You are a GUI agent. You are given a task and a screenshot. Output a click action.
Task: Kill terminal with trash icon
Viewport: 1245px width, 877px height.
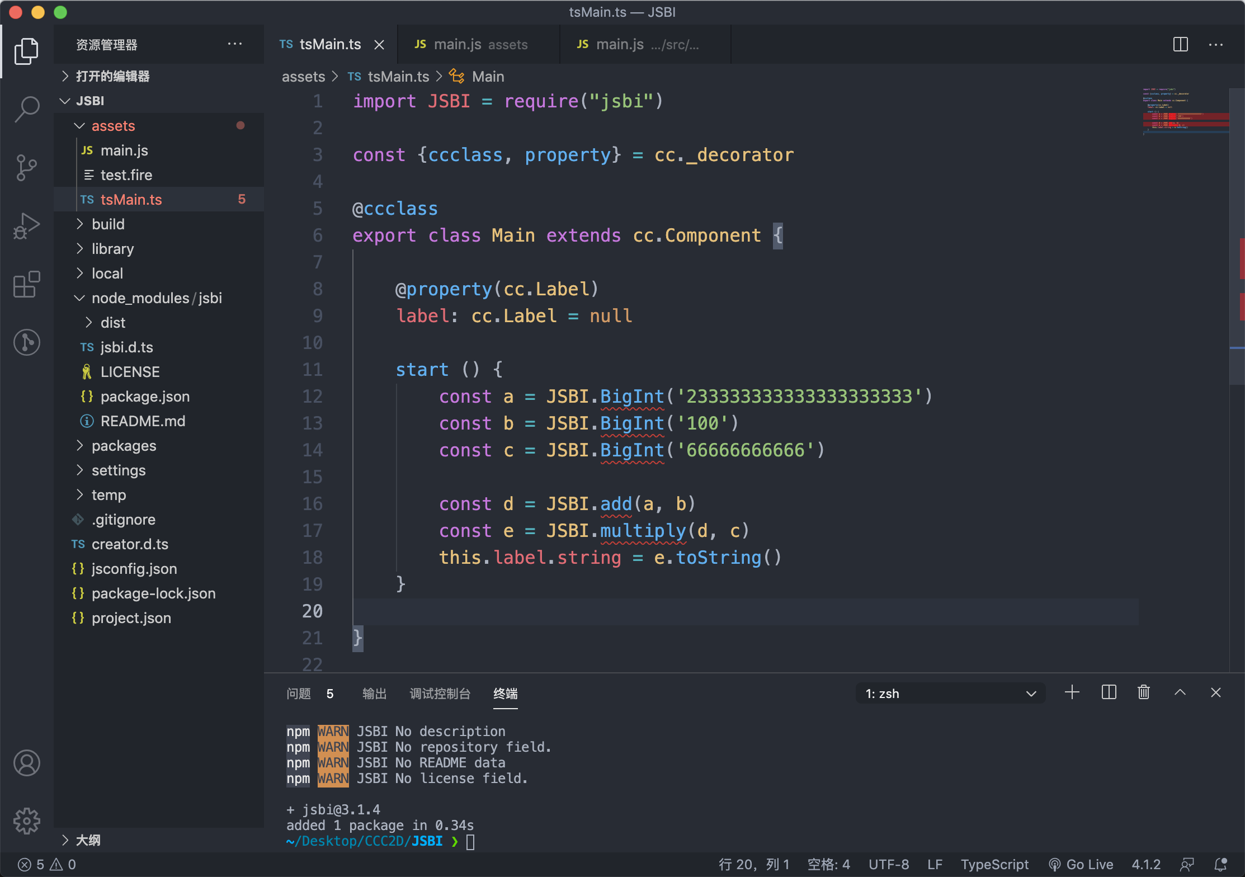click(1144, 693)
